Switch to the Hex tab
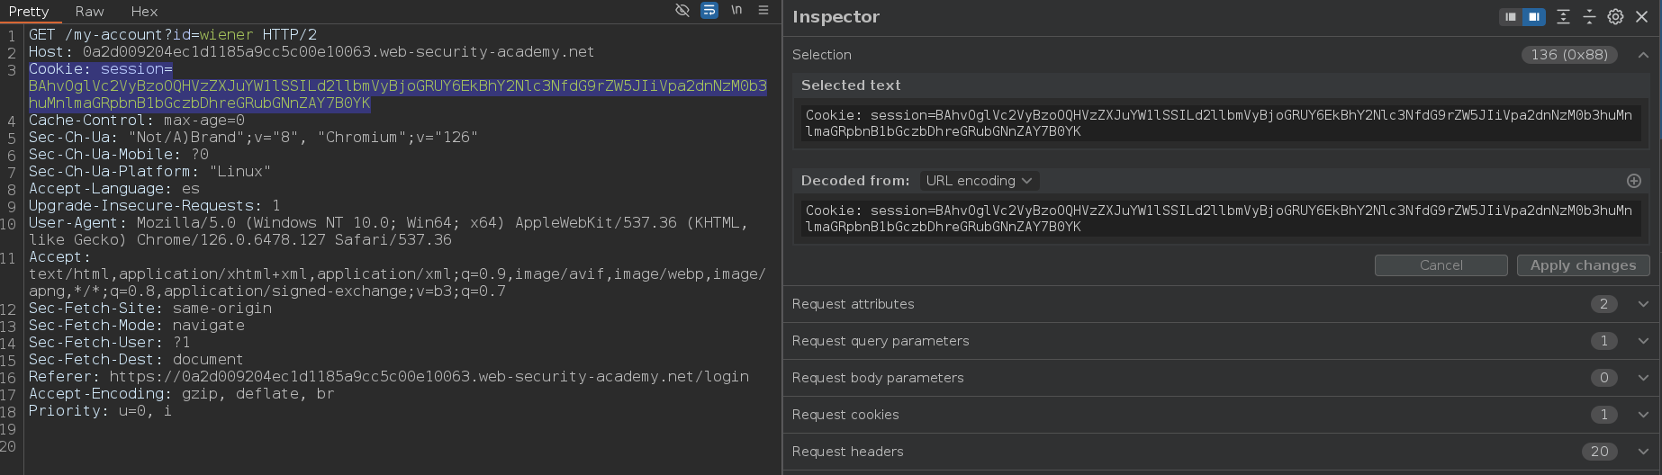The image size is (1662, 475). 144,12
